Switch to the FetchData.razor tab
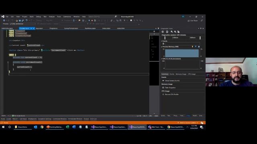257x144 pixels. coord(7,28)
